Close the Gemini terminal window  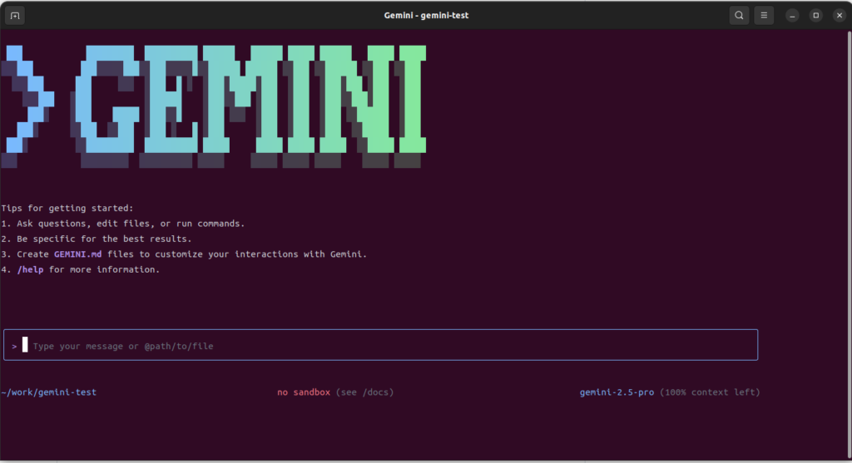[840, 15]
